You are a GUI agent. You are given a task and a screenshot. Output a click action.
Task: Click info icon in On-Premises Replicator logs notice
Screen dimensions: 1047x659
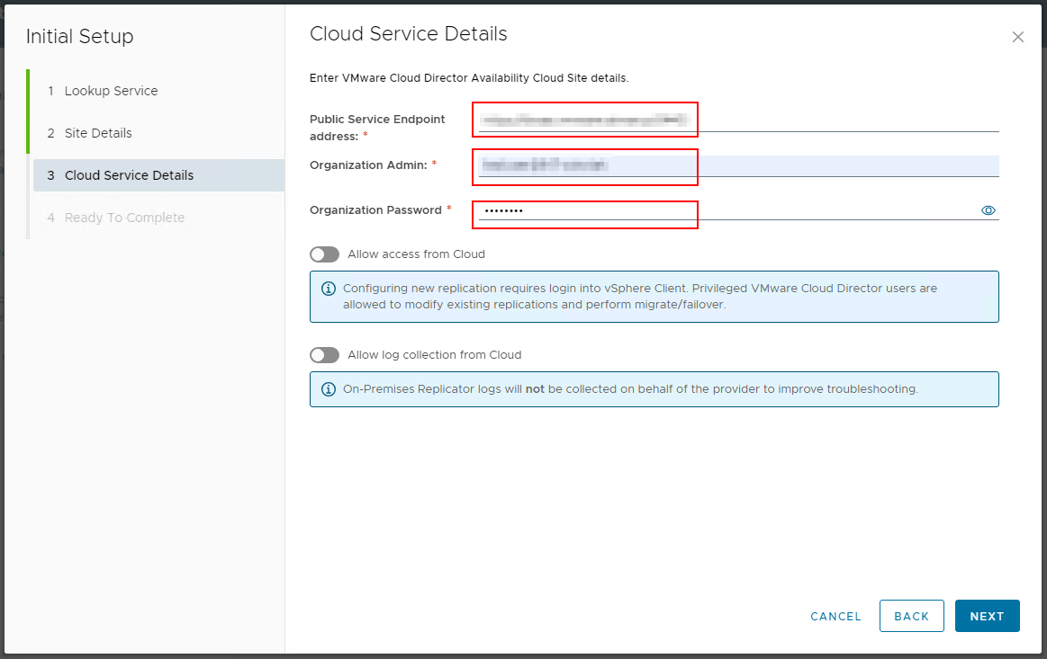tap(329, 389)
